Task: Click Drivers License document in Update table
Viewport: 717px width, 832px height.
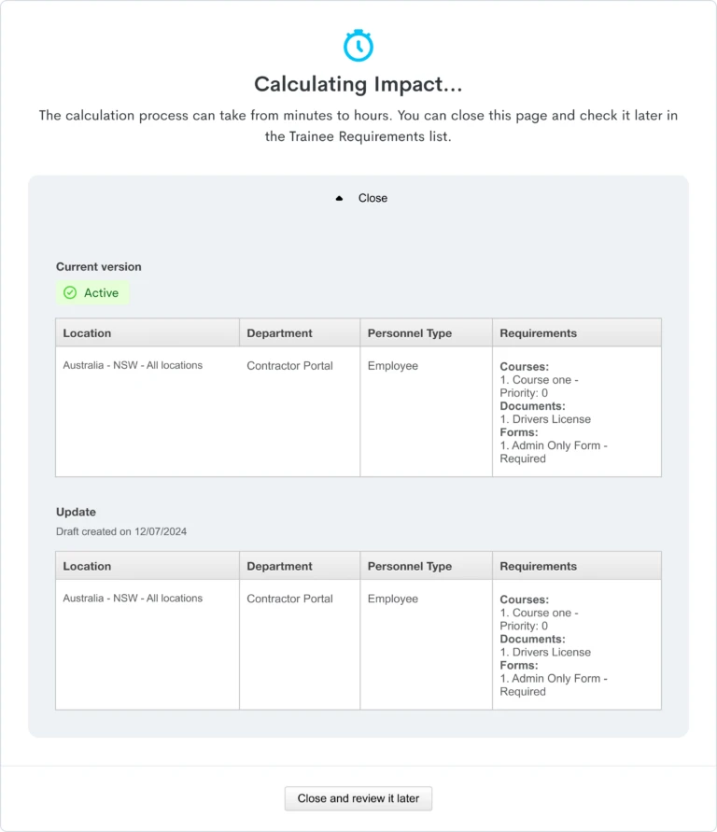Action: [545, 652]
